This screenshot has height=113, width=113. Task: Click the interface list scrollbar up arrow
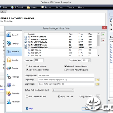[98, 34]
